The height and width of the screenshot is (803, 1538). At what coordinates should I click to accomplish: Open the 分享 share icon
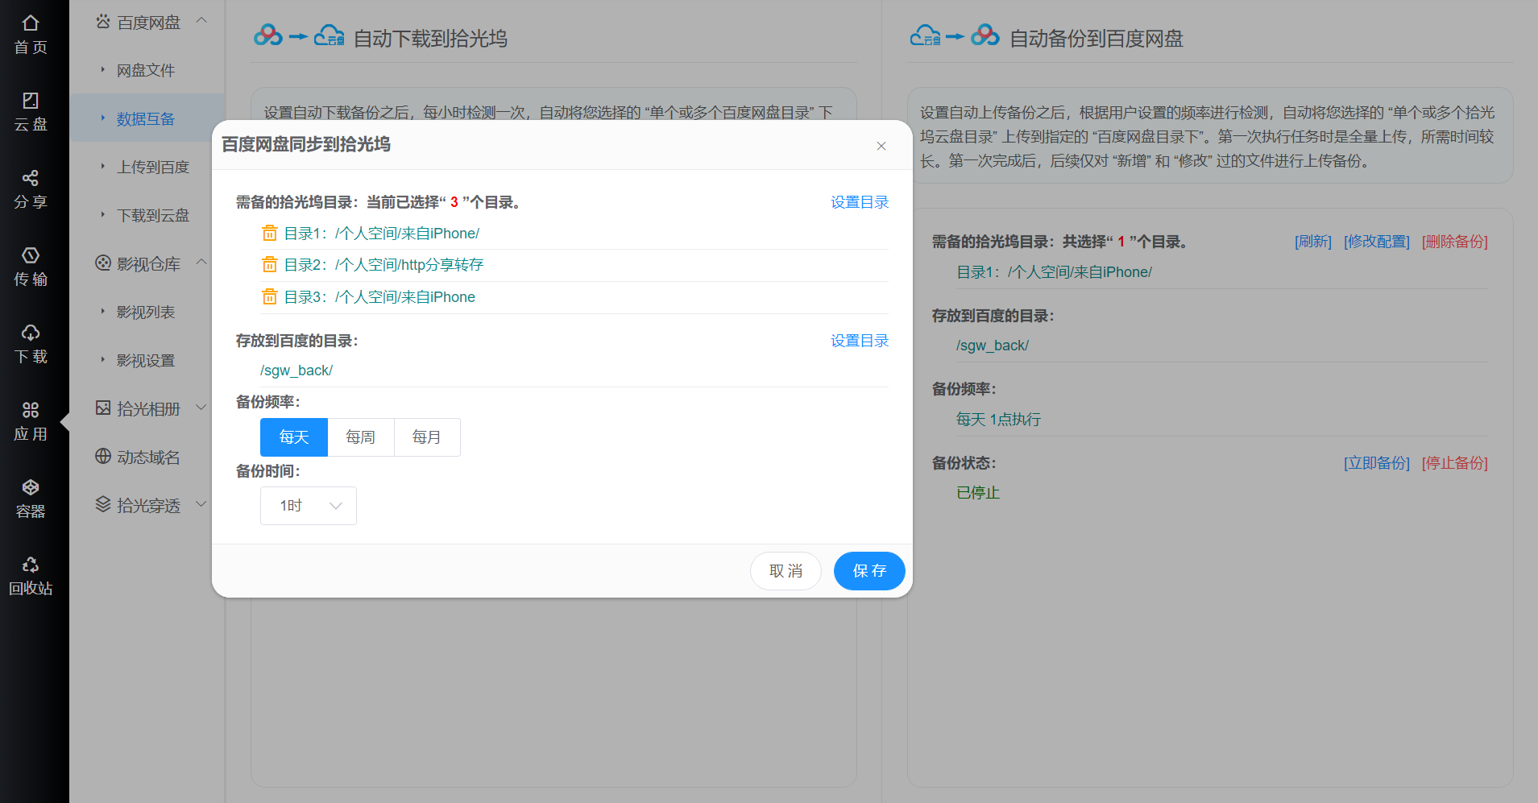pyautogui.click(x=31, y=178)
